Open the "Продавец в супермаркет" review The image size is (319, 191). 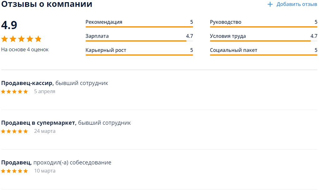39,123
